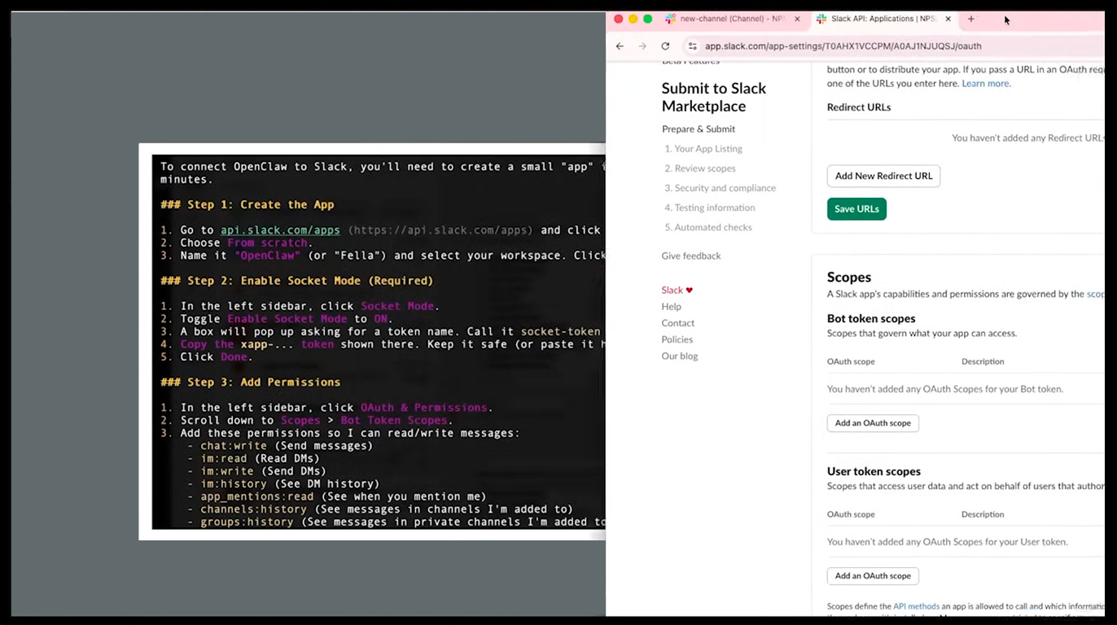Open a new browser tab

(x=970, y=19)
